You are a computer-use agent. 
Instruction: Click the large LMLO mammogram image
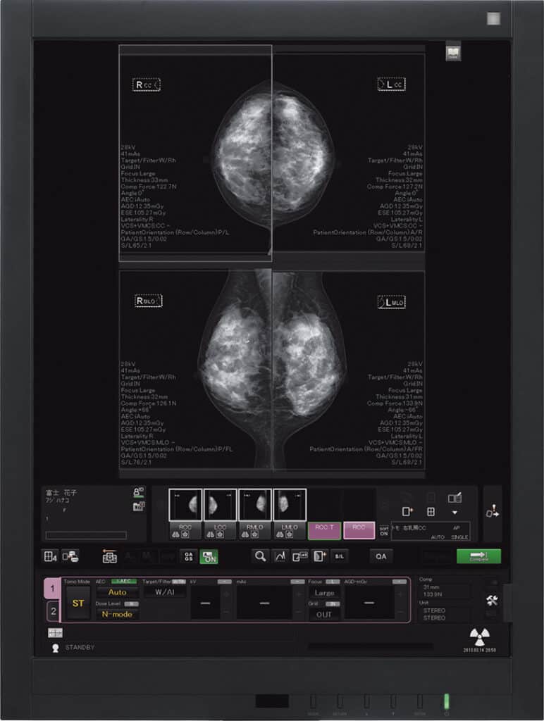[348, 370]
